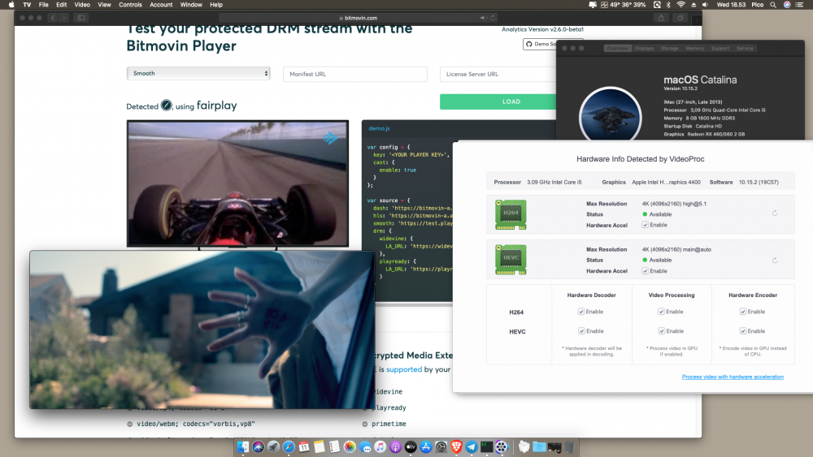Open Bluetooth menu in menu bar
813x457 pixels.
[x=668, y=5]
